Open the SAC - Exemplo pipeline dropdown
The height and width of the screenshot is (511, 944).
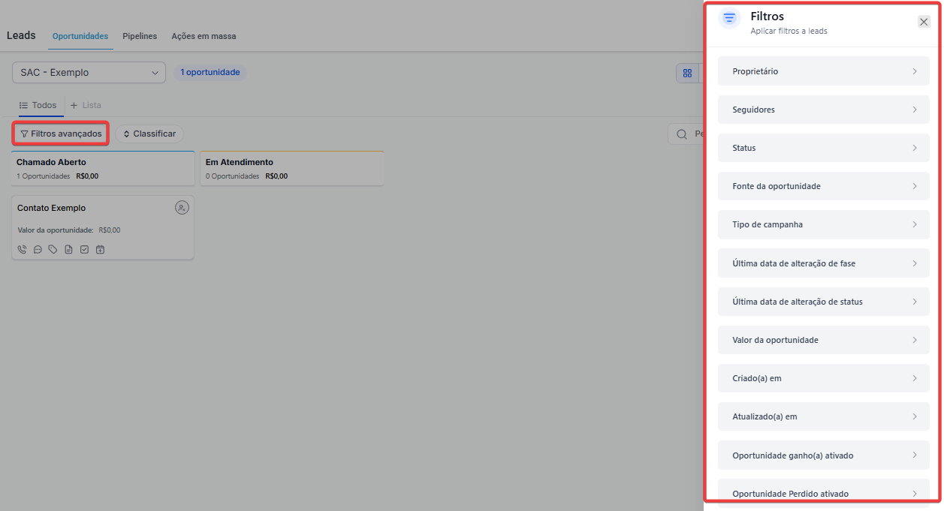[x=89, y=73]
